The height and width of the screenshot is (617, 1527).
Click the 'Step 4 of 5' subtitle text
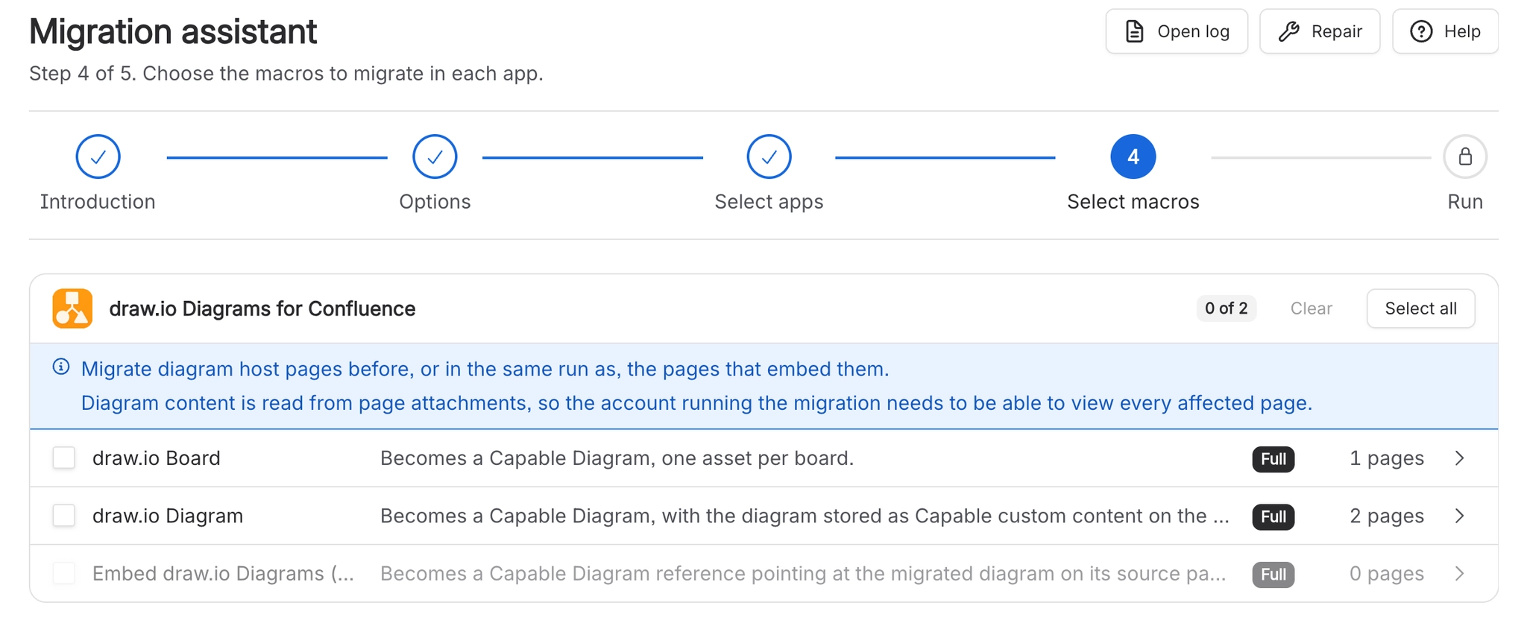click(286, 73)
